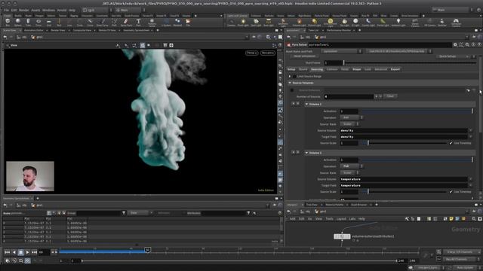Switch to the Export tab
Viewport: 483px width, 271px height.
395,69
